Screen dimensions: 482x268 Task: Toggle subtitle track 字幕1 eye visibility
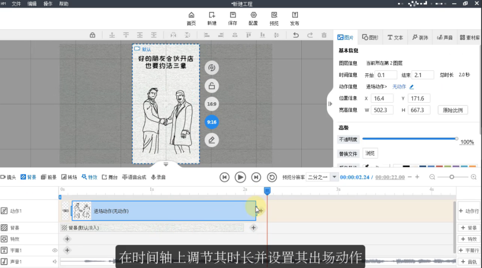[x=54, y=250]
